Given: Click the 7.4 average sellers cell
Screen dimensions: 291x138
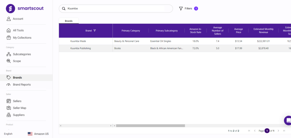Looking at the screenshot, I should click(x=217, y=41).
